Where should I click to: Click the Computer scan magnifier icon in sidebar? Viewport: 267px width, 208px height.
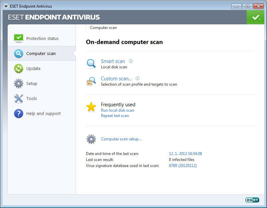pyautogui.click(x=19, y=53)
